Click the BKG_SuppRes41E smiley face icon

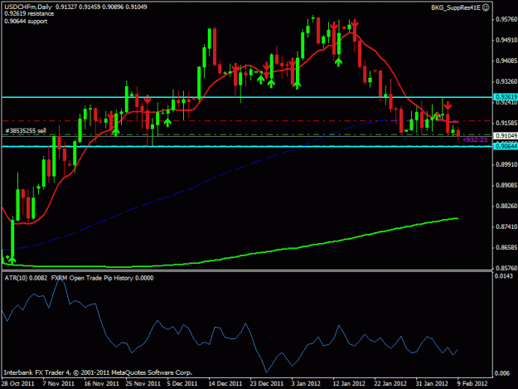486,7
